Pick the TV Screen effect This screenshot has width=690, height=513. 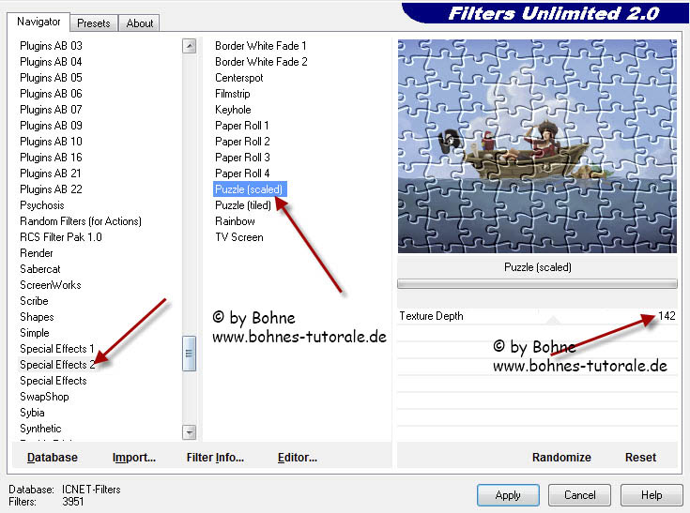(x=238, y=237)
